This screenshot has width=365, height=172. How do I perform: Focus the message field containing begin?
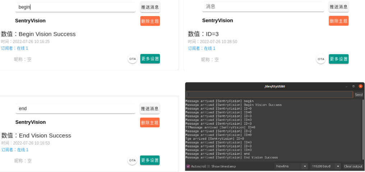[x=75, y=7]
